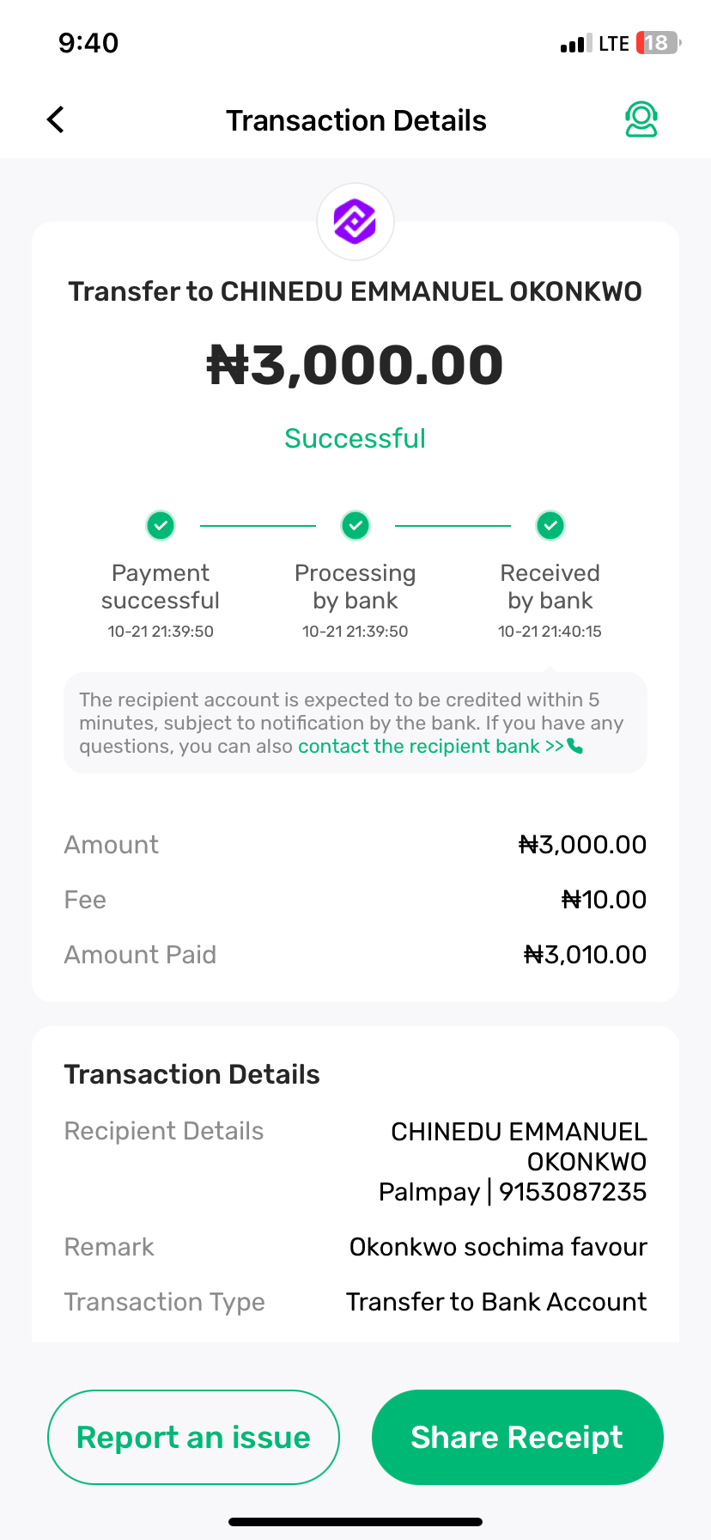Tap the progress line between Processing and Received
711x1540 pixels.
(x=453, y=525)
